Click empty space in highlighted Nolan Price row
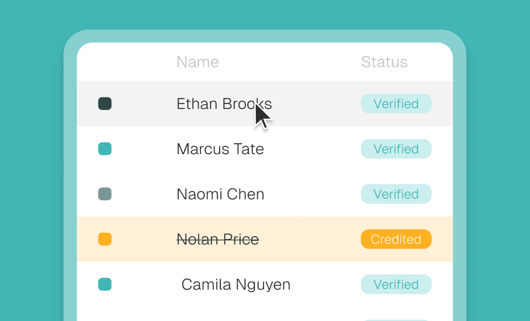530x321 pixels. 310,239
